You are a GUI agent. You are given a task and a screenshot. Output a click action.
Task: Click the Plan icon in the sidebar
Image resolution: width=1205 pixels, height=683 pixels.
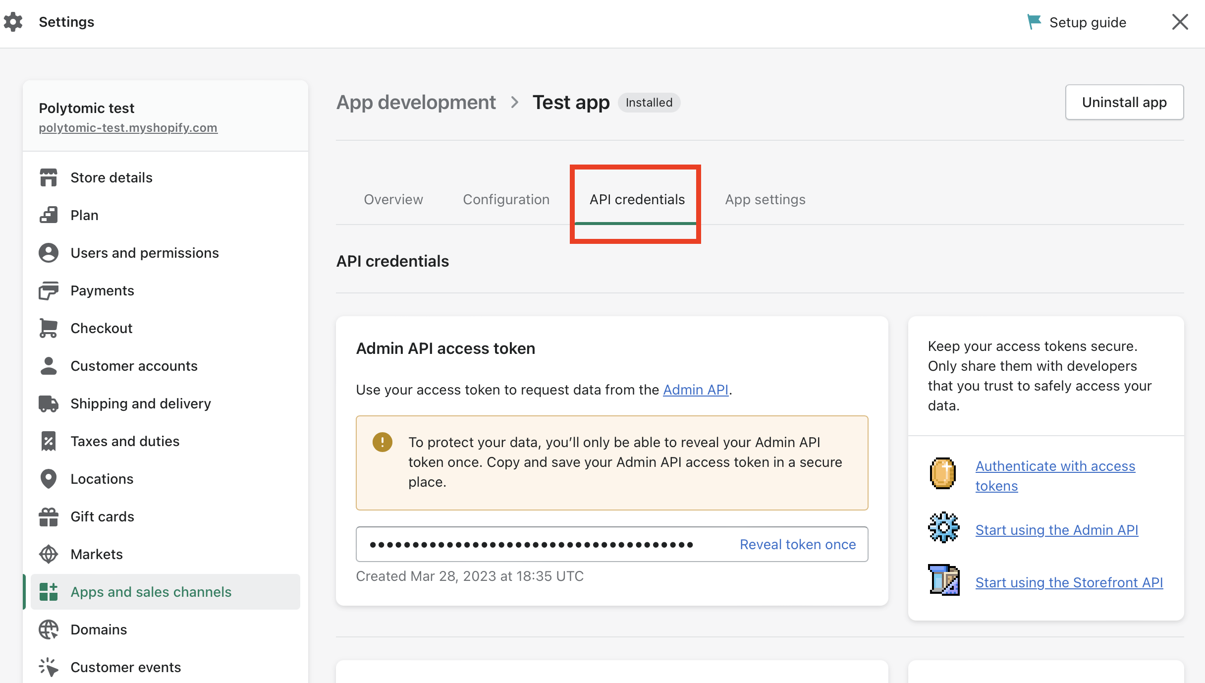pos(49,215)
